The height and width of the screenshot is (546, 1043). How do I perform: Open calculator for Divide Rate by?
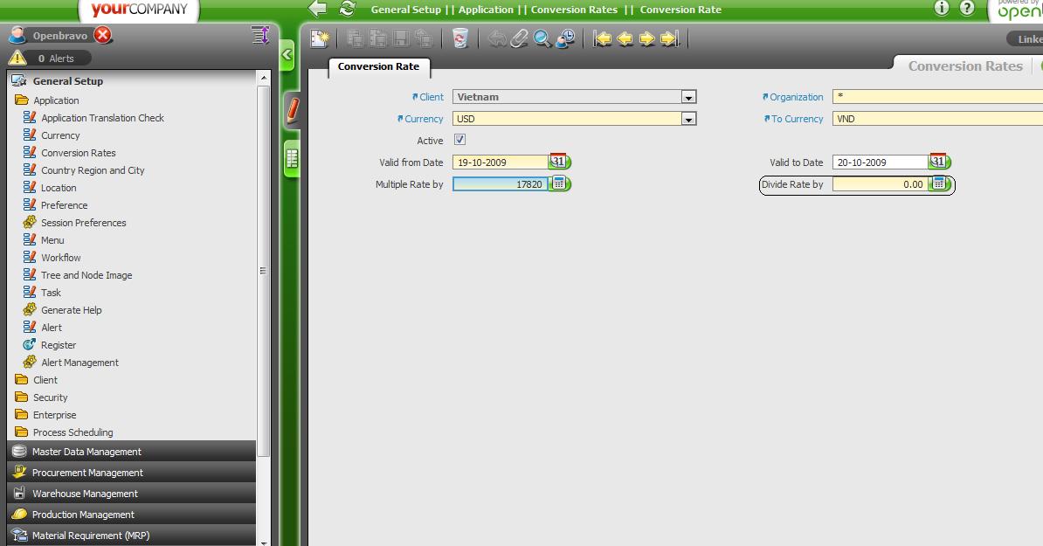click(x=939, y=184)
